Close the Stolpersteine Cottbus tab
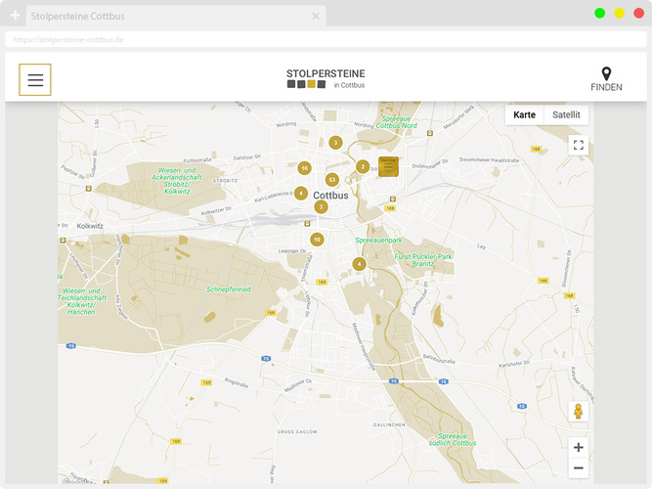The image size is (652, 489). pyautogui.click(x=316, y=16)
